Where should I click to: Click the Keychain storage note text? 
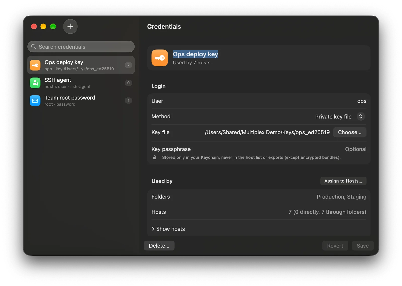click(x=251, y=157)
